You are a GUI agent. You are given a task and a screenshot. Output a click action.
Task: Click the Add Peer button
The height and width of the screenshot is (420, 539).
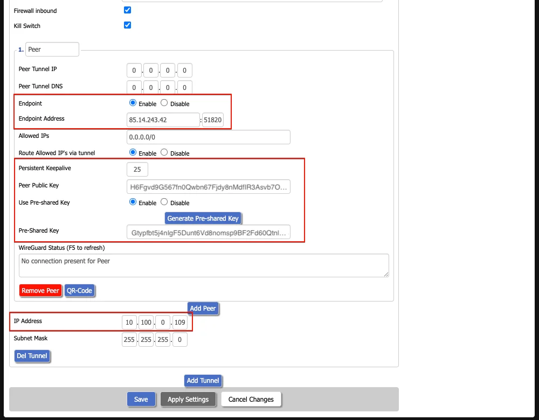point(203,309)
